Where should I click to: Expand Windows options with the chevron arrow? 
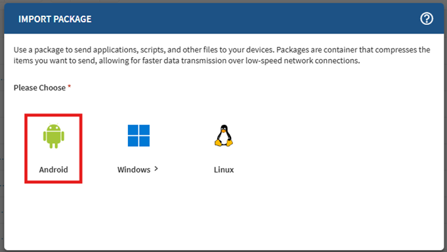click(156, 169)
